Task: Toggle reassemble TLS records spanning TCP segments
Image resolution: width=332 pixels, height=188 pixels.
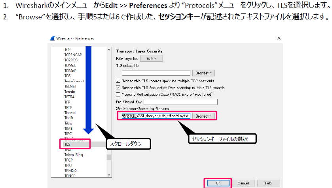Action: [x=118, y=81]
